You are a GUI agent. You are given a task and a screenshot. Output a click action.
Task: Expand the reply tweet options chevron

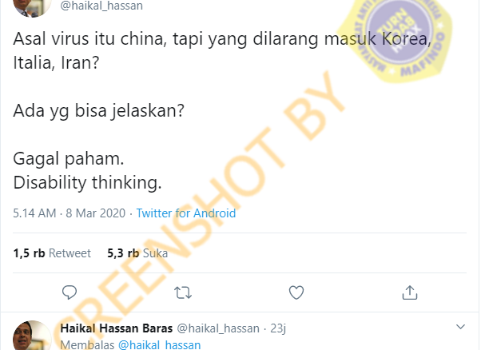pyautogui.click(x=460, y=327)
